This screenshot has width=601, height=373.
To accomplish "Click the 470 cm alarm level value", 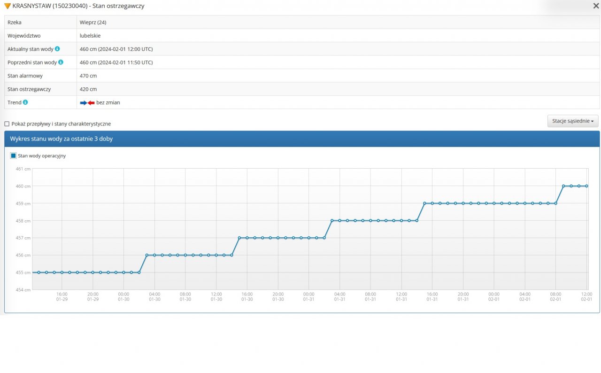I will coord(88,76).
